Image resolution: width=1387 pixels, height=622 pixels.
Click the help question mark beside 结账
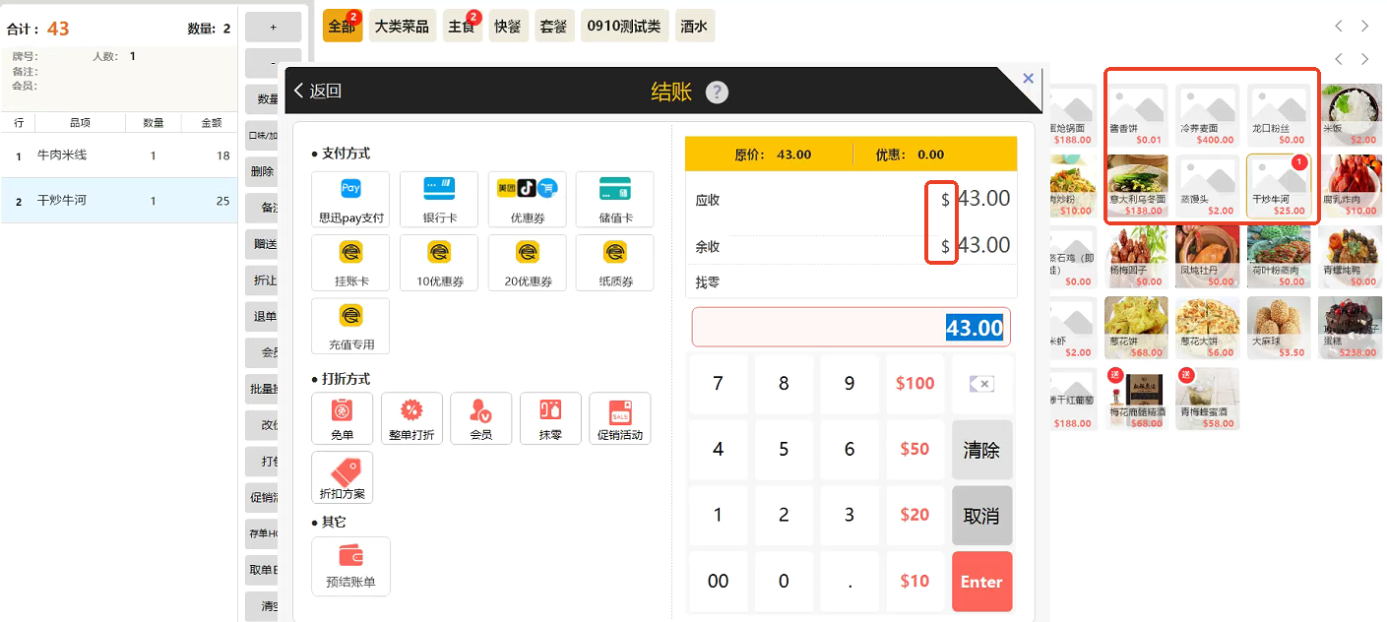click(718, 93)
